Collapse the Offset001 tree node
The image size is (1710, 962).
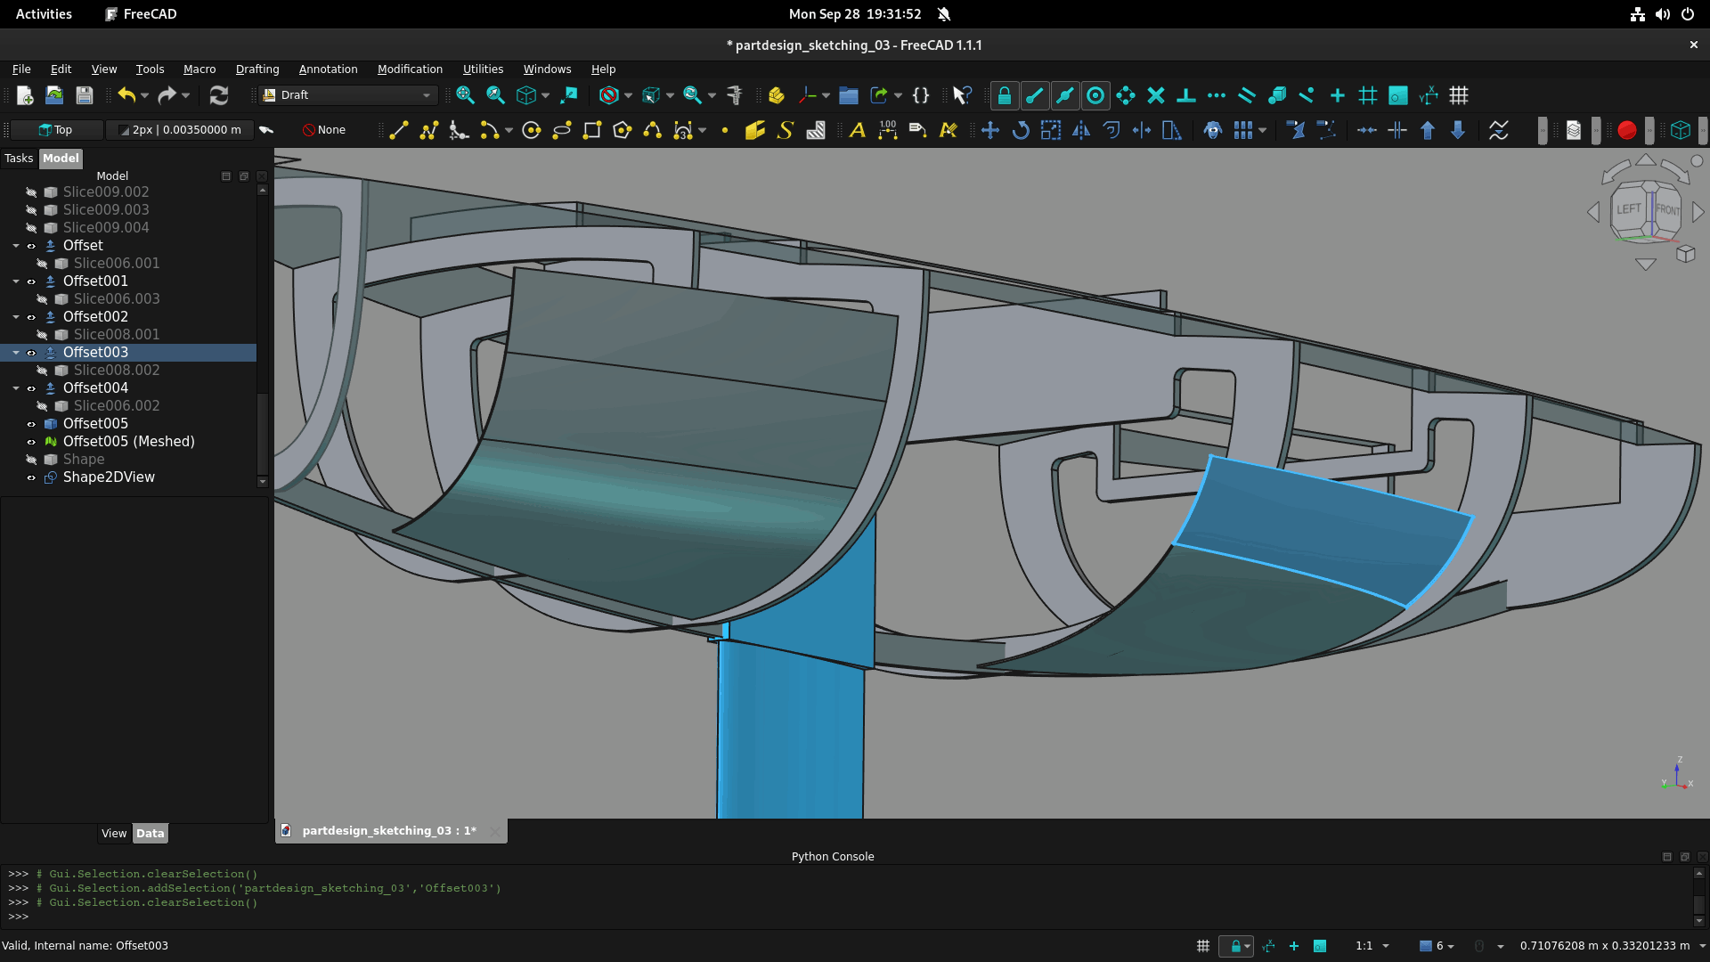click(x=16, y=281)
